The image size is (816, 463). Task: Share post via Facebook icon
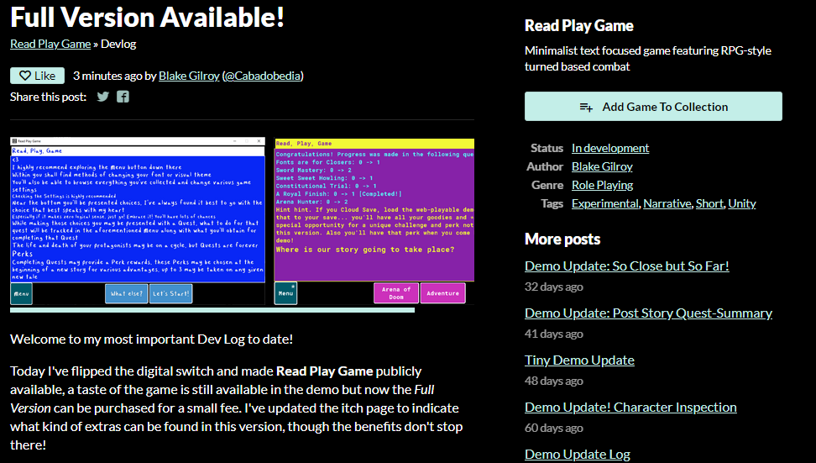[x=123, y=97]
